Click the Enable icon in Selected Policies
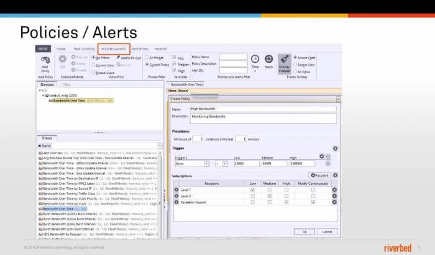This screenshot has width=435, height=255. click(73, 63)
